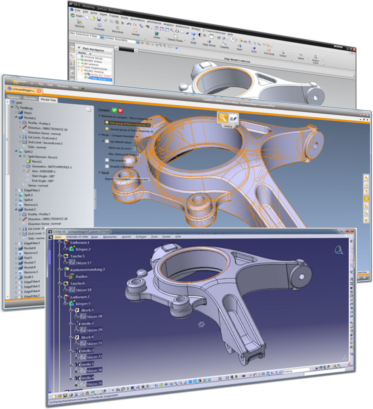The height and width of the screenshot is (409, 373).
Task: Click the Extrude tool in NX toolbar
Action: (99, 25)
